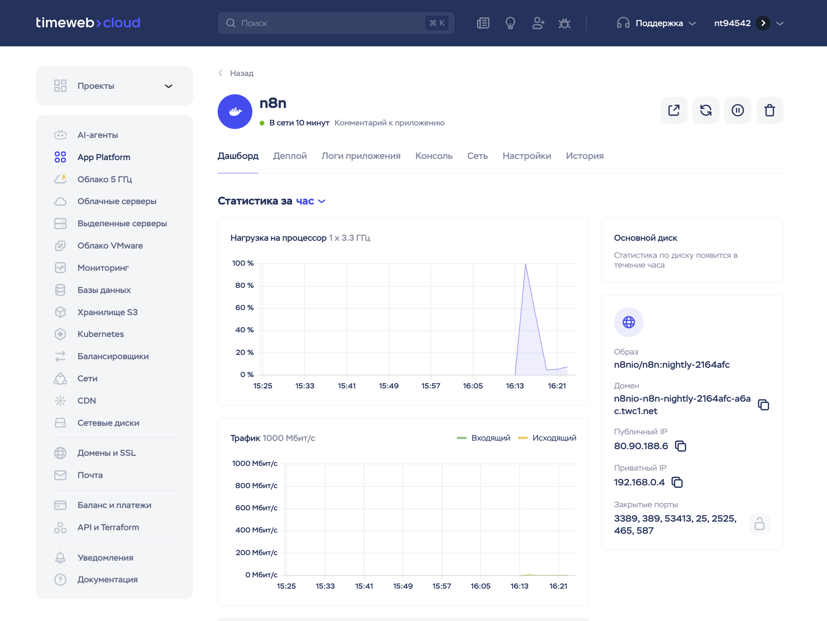
Task: Open app in new window icon
Action: pos(674,110)
